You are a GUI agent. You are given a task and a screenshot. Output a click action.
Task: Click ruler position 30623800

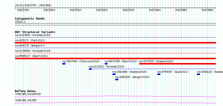50,10
